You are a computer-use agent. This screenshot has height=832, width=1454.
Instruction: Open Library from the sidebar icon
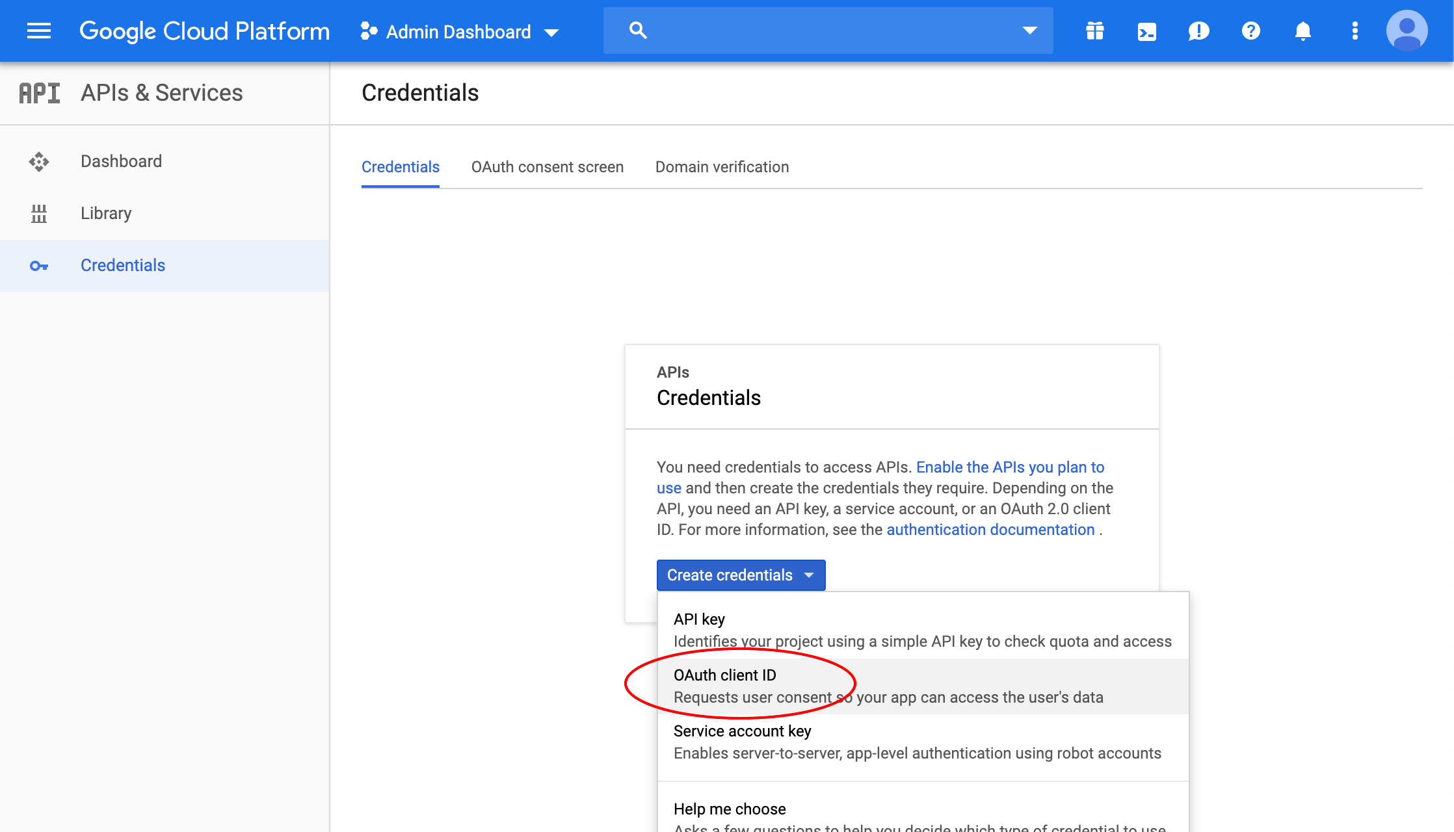coord(39,213)
